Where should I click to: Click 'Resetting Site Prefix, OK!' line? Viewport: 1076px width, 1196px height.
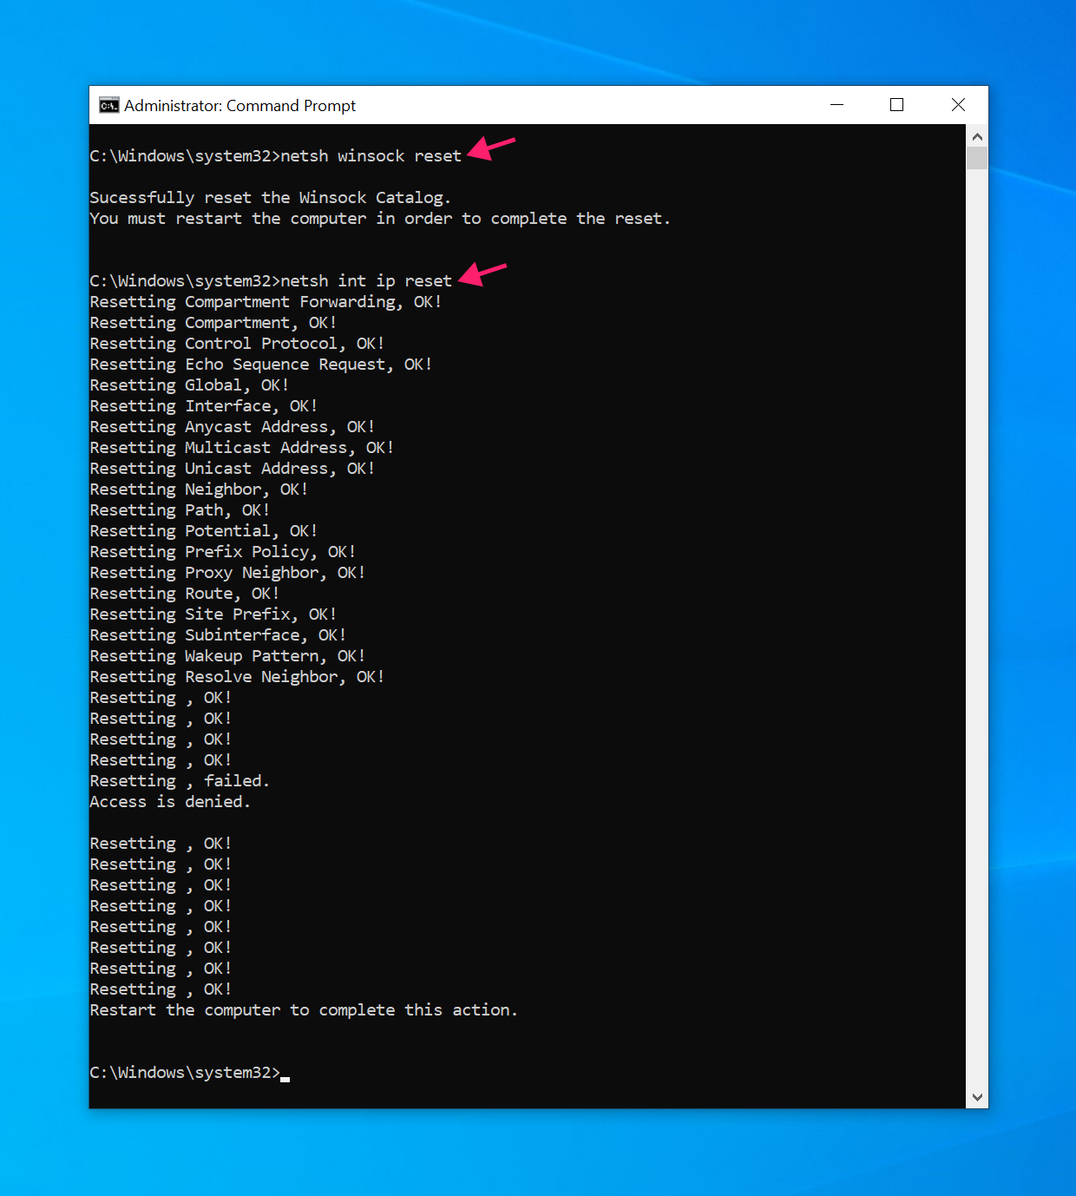[x=213, y=614]
